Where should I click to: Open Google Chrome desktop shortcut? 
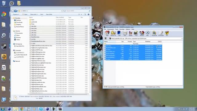pos(4,16)
